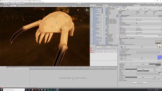Click the Console Clear button
Image resolution: width=162 pixels, height=91 pixels.
pos(91,47)
